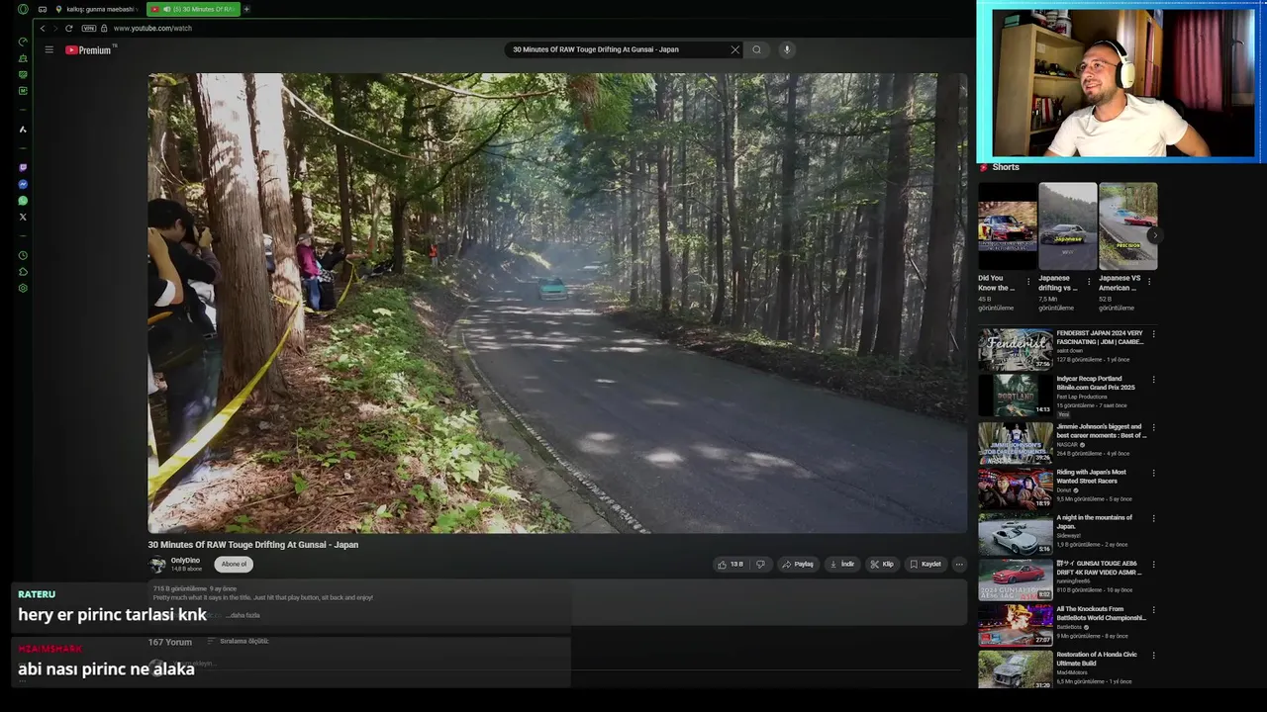Image resolution: width=1267 pixels, height=712 pixels.
Task: Open options menu for 'Japanese drifting vs' Short
Action: [1090, 281]
